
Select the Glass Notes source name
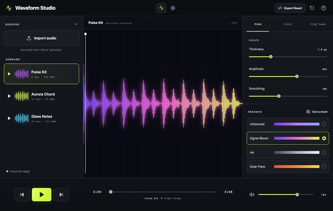(42, 116)
